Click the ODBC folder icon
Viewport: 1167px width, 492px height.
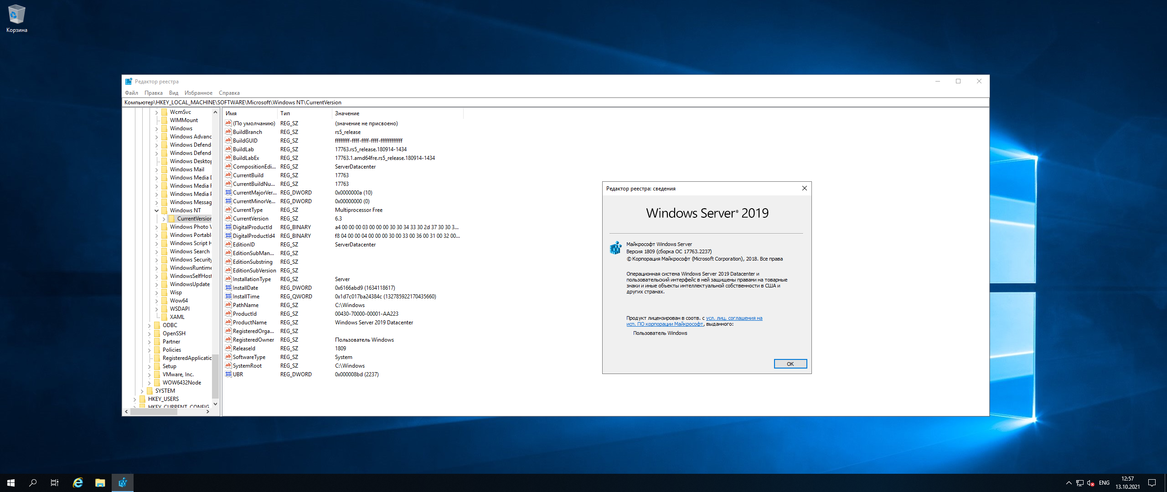pyautogui.click(x=157, y=325)
